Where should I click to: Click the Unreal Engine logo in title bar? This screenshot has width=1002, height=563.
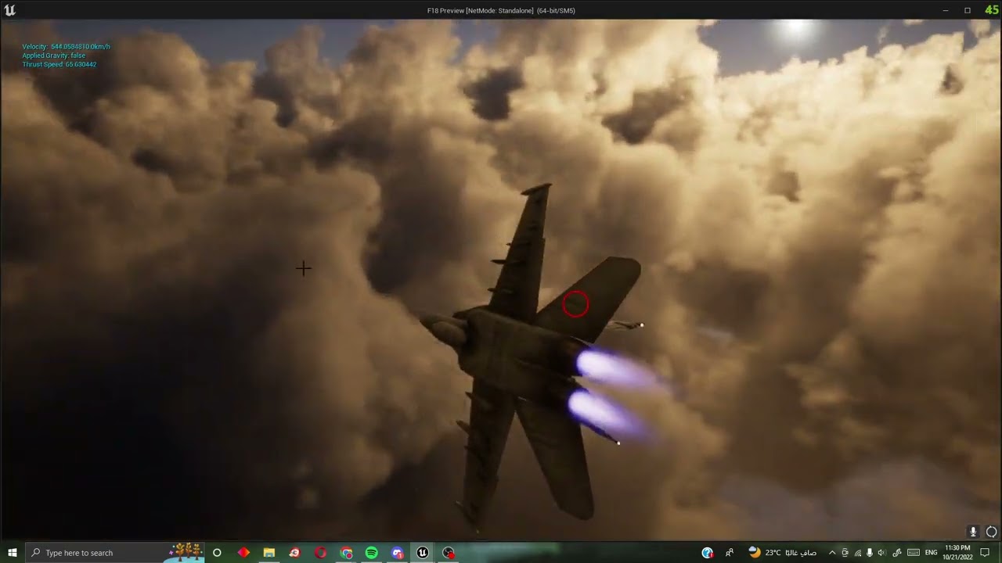tap(9, 10)
